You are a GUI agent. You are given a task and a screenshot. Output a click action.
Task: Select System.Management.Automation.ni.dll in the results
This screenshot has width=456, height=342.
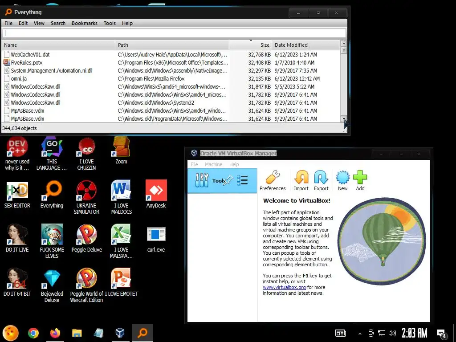171,71
